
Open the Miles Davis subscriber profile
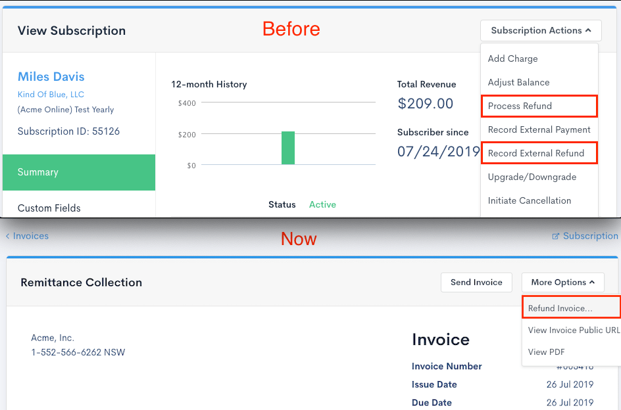pos(51,76)
